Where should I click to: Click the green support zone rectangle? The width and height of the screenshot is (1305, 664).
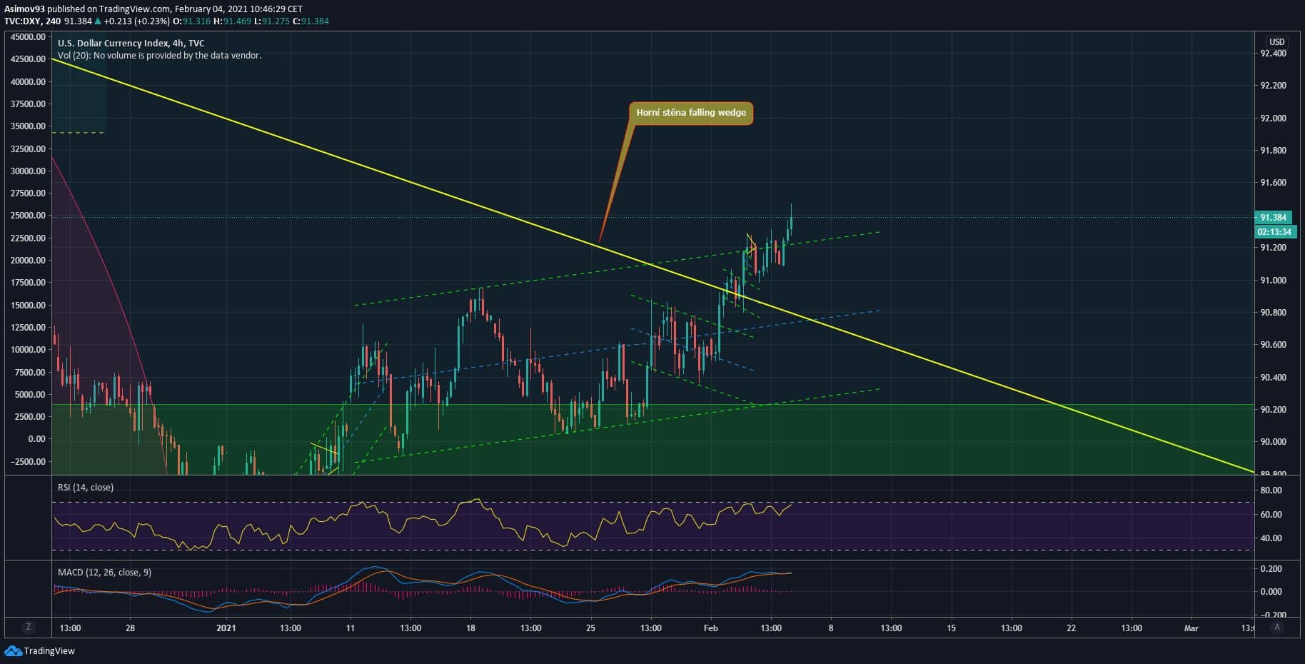click(999, 443)
